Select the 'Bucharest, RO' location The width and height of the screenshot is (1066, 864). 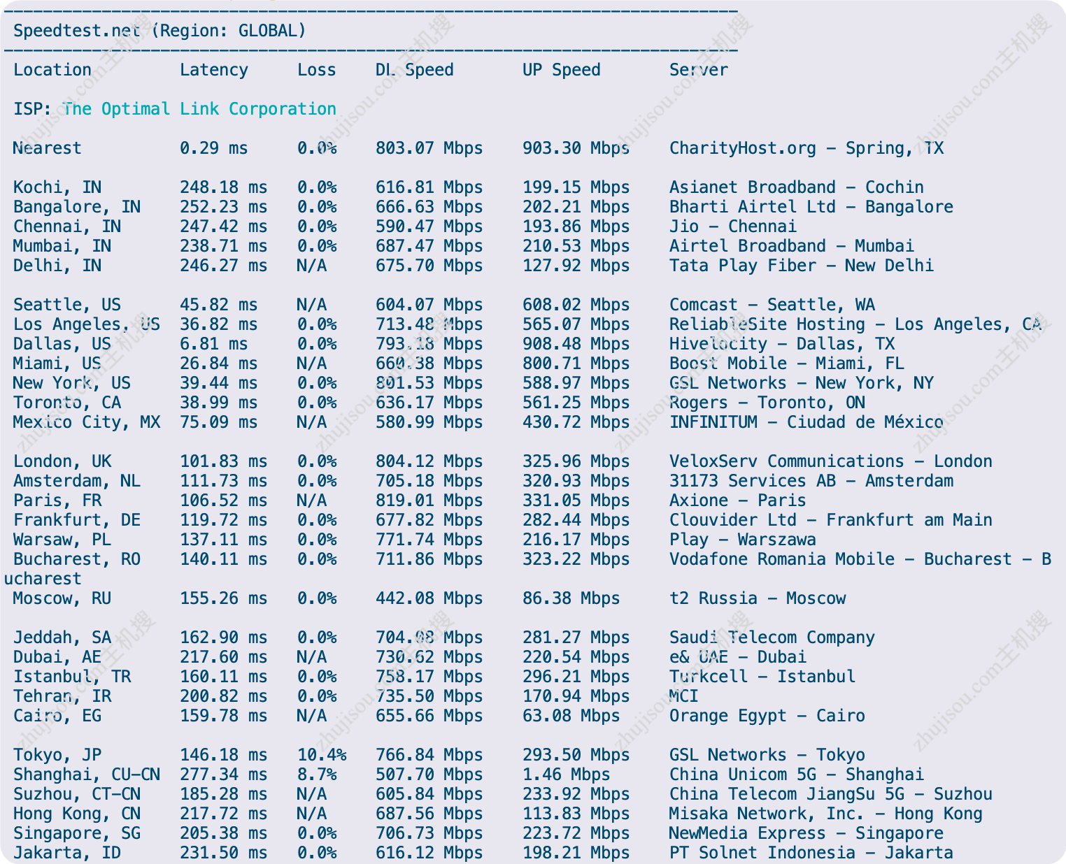(x=77, y=559)
